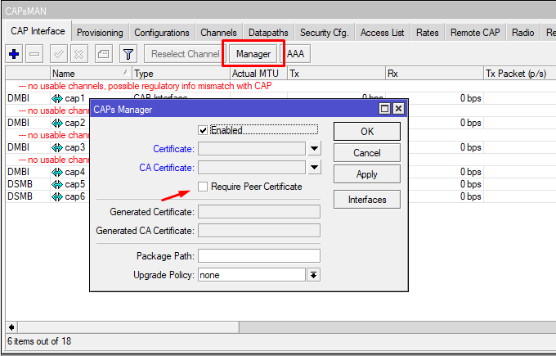Expand the CA Certificate dropdown arrow
This screenshot has height=356, width=556.
click(314, 168)
